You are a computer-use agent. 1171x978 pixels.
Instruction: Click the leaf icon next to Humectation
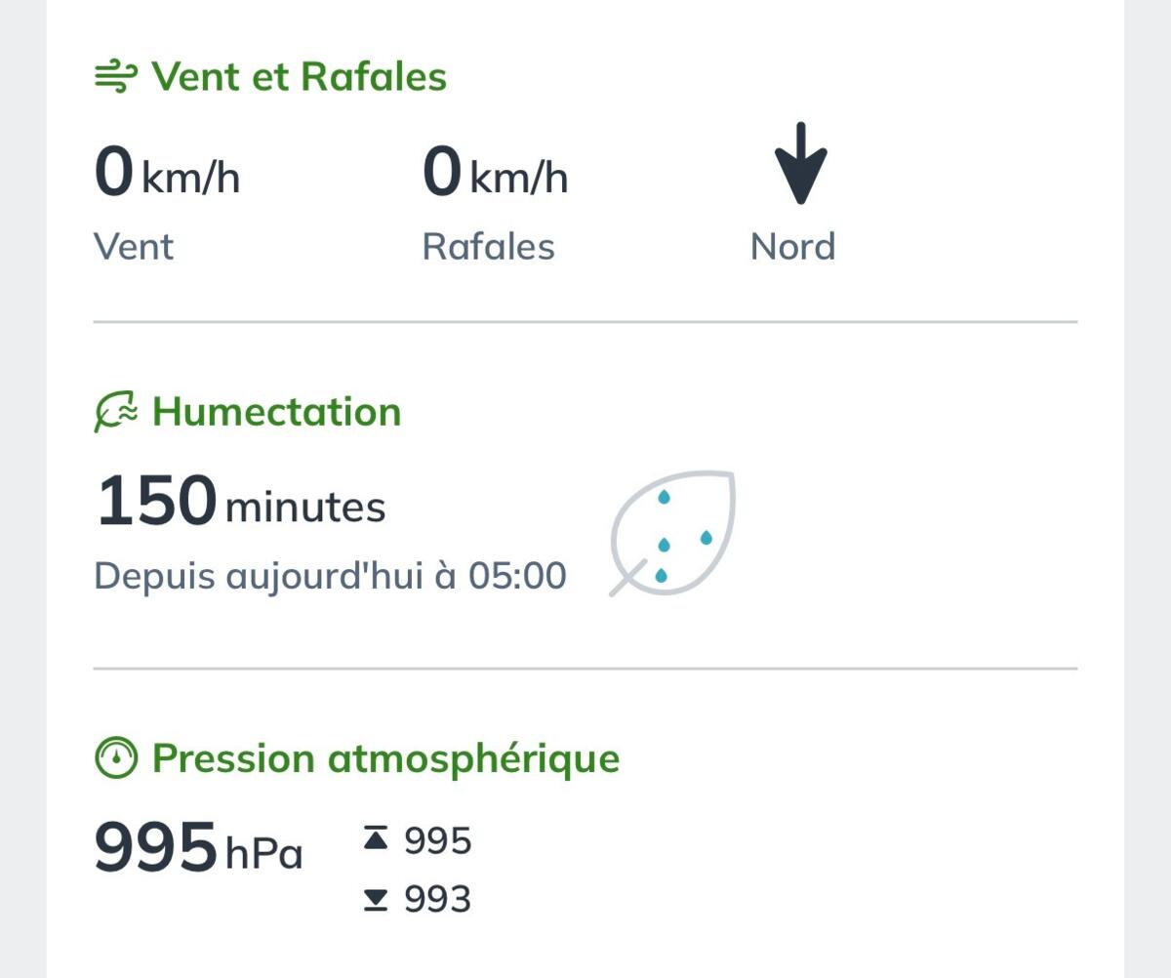pyautogui.click(x=116, y=412)
